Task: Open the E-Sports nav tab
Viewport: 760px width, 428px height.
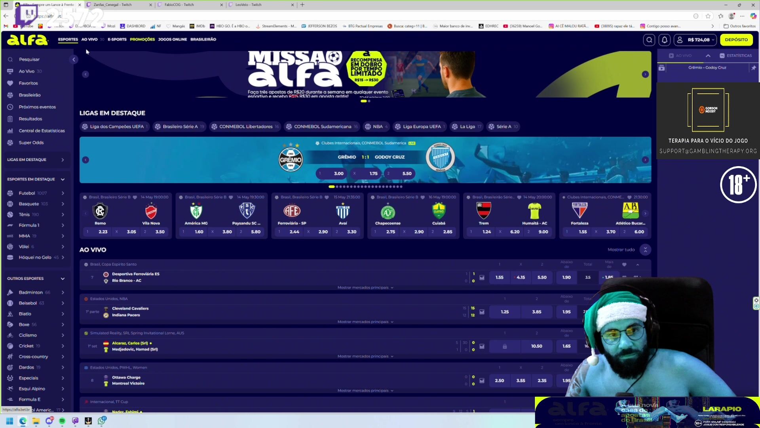Action: click(117, 39)
